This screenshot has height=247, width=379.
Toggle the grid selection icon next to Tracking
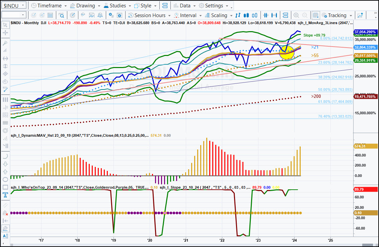tap(315, 15)
